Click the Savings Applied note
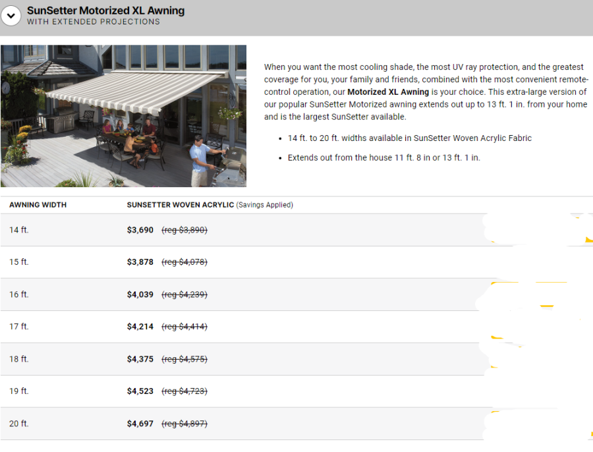The image size is (593, 452). point(264,205)
